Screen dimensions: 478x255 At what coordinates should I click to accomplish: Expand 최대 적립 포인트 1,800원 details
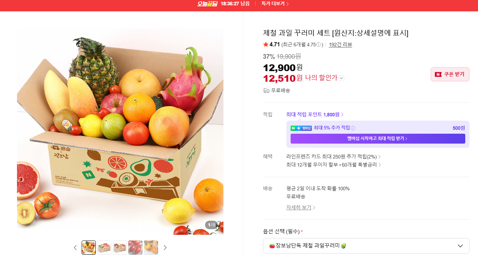[x=315, y=115]
